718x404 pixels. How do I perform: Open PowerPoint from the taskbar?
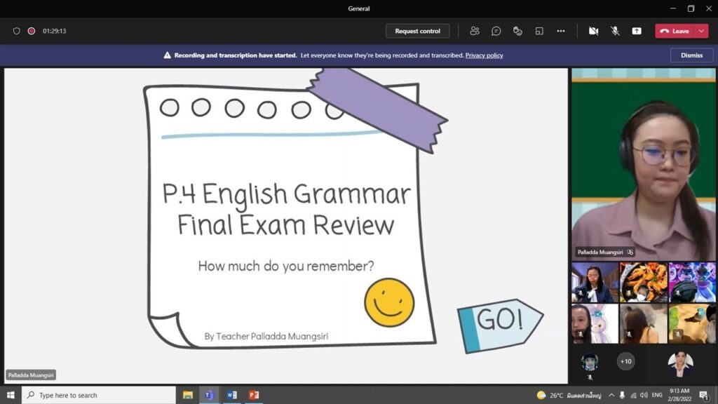254,395
